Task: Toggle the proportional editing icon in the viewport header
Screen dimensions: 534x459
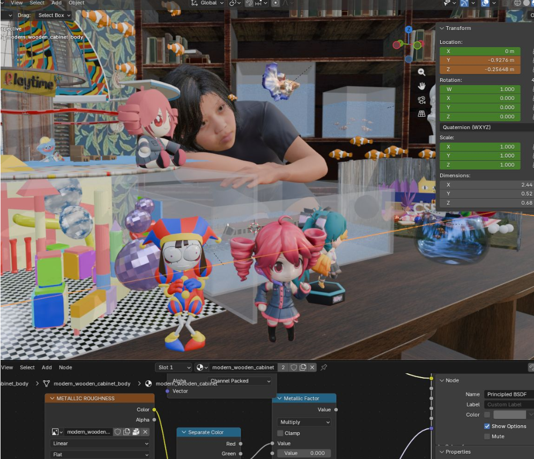Action: click(x=276, y=3)
